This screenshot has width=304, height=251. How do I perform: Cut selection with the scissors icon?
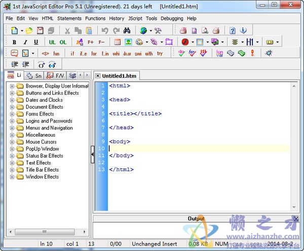[67, 30]
